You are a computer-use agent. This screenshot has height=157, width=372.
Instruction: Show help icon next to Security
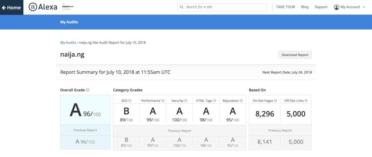(x=186, y=101)
